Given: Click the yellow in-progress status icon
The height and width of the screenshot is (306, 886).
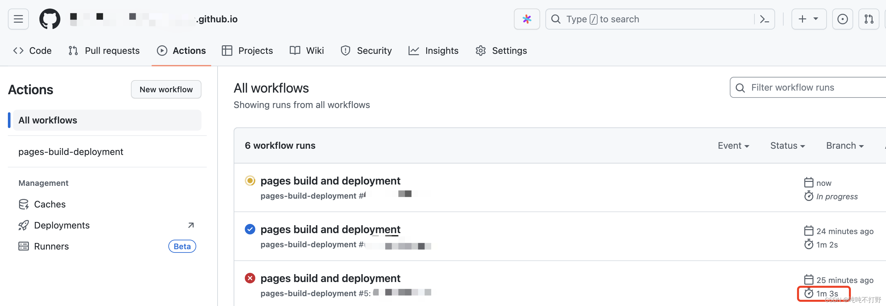Looking at the screenshot, I should tap(250, 180).
